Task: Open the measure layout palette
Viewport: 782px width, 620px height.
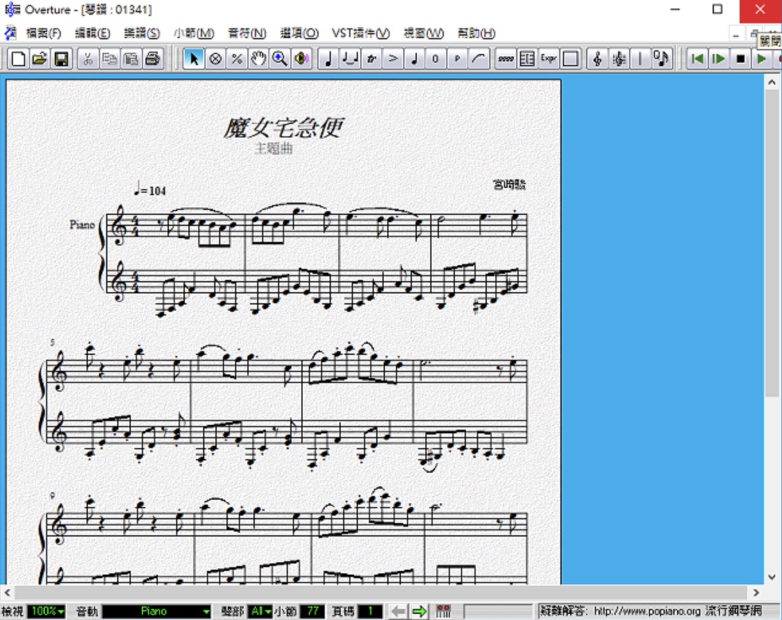Action: click(527, 59)
